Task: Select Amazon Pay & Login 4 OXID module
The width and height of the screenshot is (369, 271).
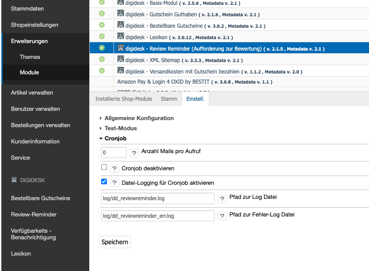Action: 163,82
